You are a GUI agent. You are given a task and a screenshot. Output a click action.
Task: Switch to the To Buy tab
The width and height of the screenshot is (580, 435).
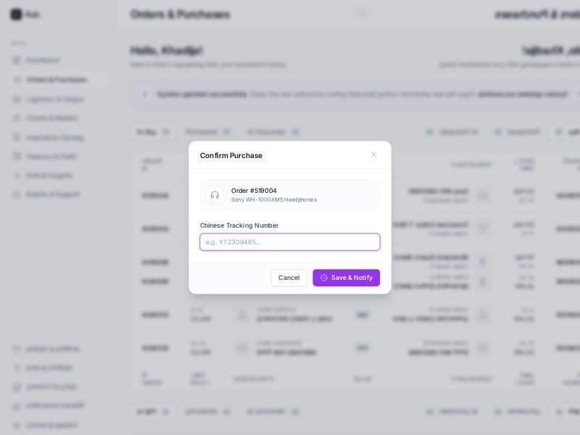coord(152,132)
